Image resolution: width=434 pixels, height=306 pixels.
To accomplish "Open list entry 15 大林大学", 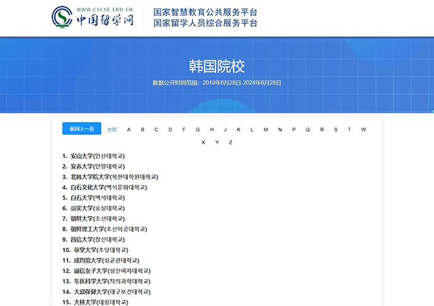I will (x=95, y=302).
